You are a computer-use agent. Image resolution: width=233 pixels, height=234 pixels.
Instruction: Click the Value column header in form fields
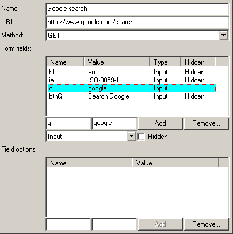[x=117, y=62]
